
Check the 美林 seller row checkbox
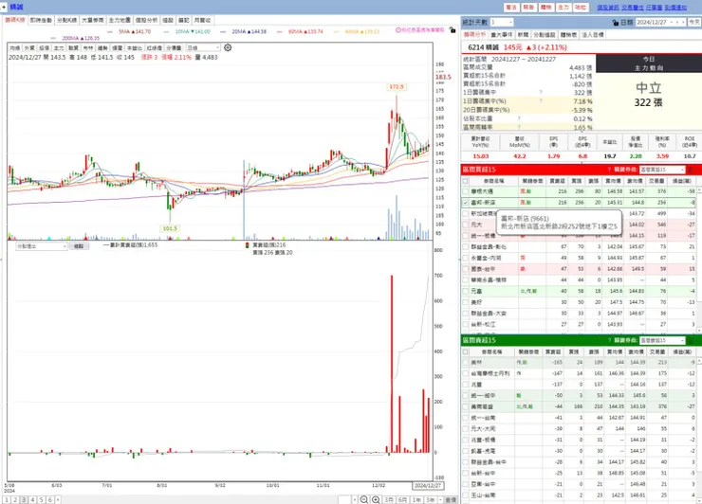(466, 363)
